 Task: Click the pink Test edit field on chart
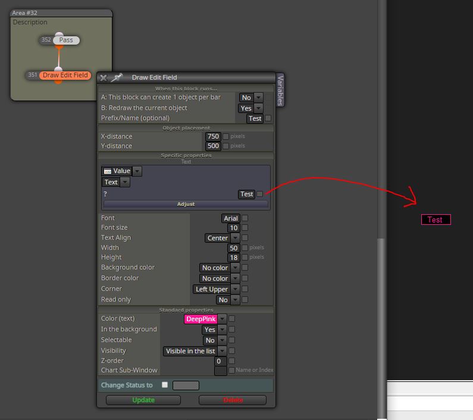tap(436, 220)
